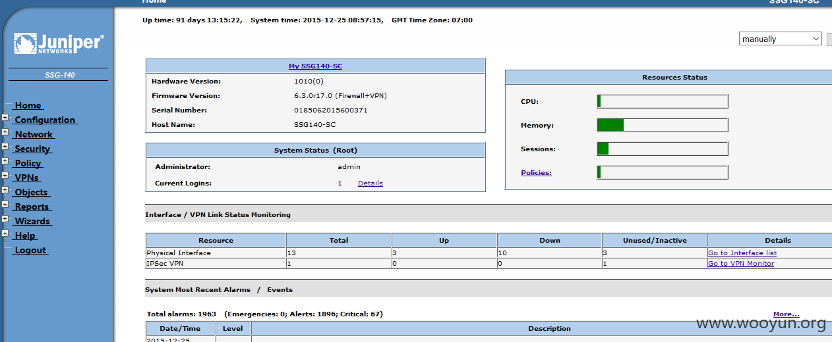The image size is (832, 342).
Task: Open the Network sidebar menu
Action: click(34, 134)
